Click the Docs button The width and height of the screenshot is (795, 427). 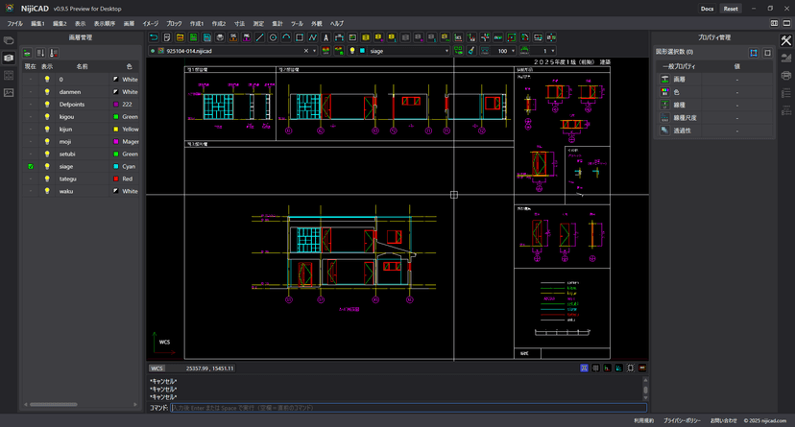coord(707,8)
